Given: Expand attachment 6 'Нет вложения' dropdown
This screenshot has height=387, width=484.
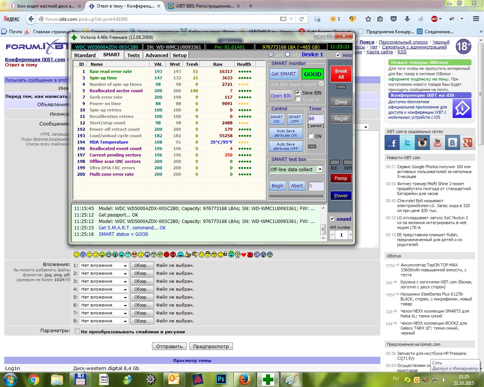Looking at the screenshot, I should [104, 305].
